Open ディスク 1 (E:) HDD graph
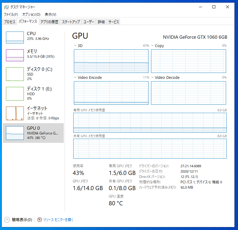The image size is (238, 230). pyautogui.click(x=15, y=94)
